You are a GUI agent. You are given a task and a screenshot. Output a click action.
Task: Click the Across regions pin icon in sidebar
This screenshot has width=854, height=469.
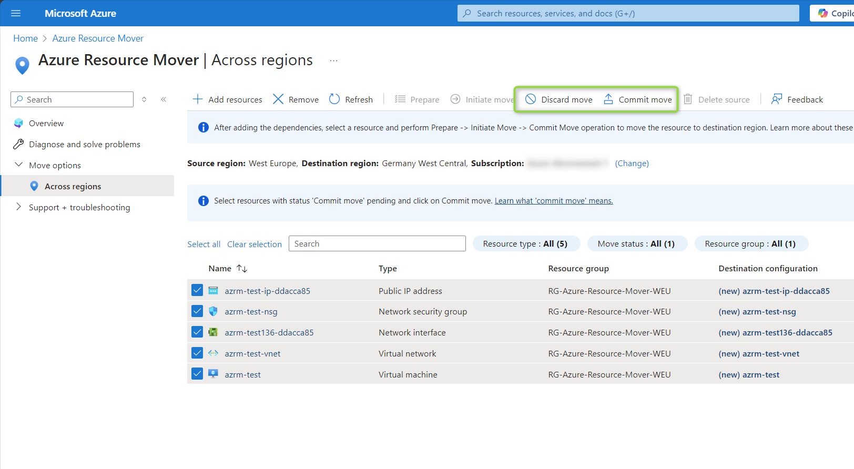(34, 186)
